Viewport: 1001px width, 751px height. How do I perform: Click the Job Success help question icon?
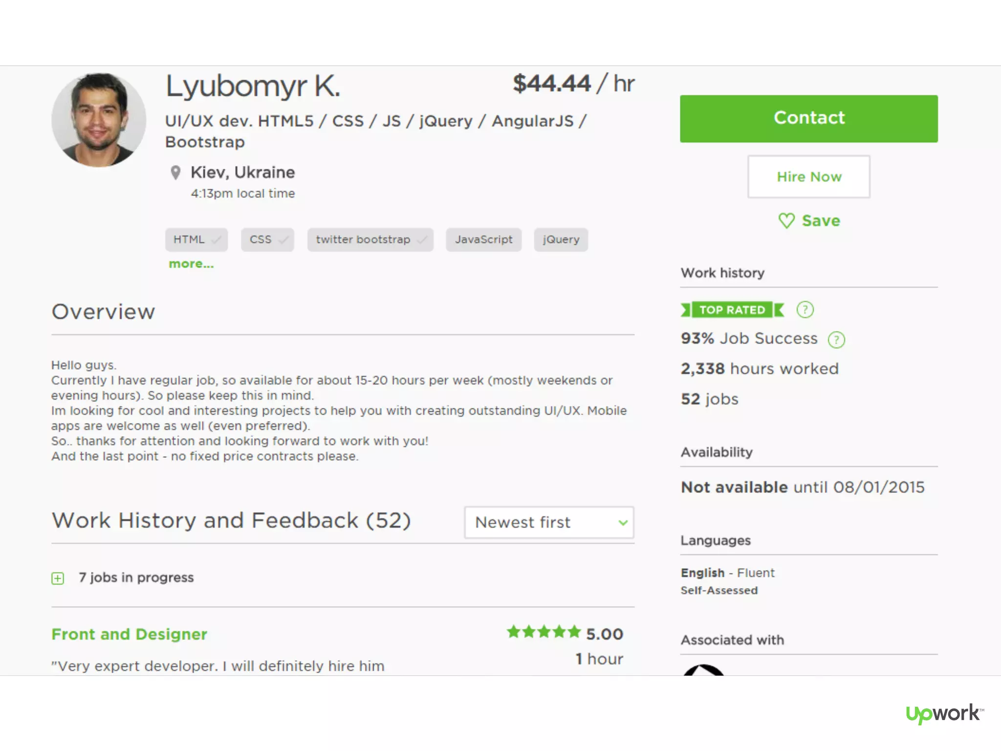(836, 339)
